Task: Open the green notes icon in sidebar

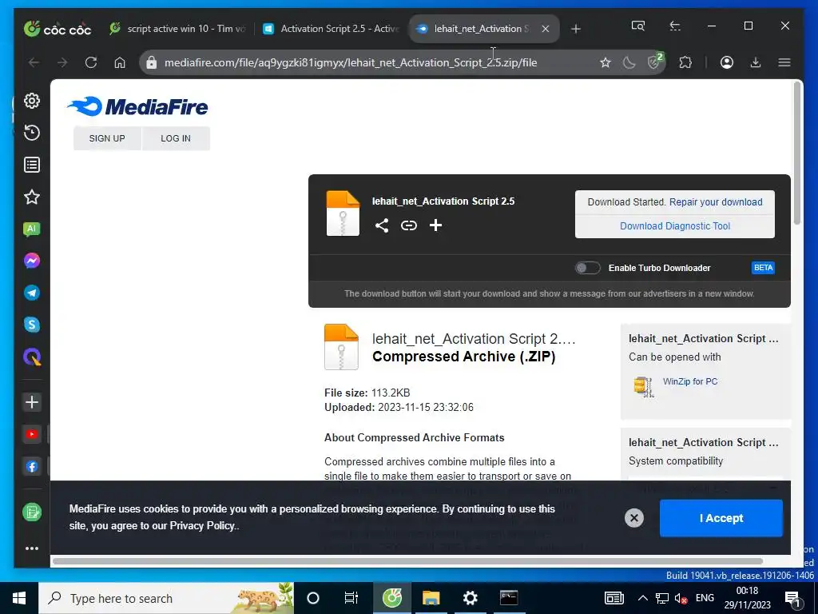Action: (32, 512)
